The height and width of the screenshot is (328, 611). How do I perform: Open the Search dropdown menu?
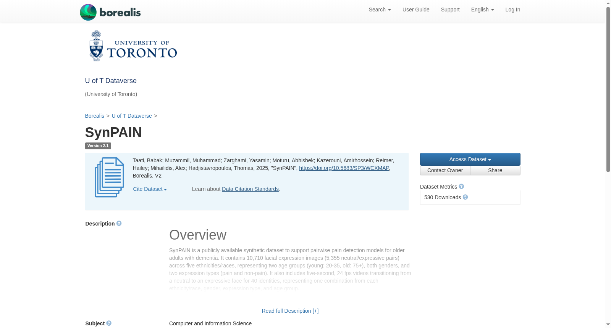[380, 10]
